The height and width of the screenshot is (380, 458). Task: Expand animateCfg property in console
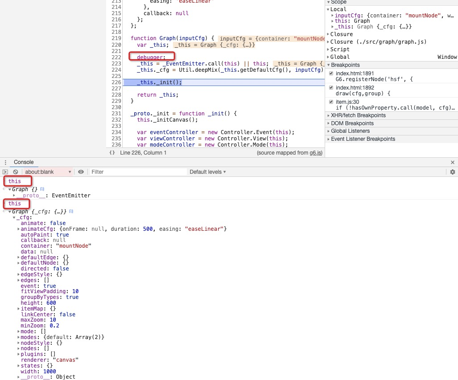coord(18,229)
